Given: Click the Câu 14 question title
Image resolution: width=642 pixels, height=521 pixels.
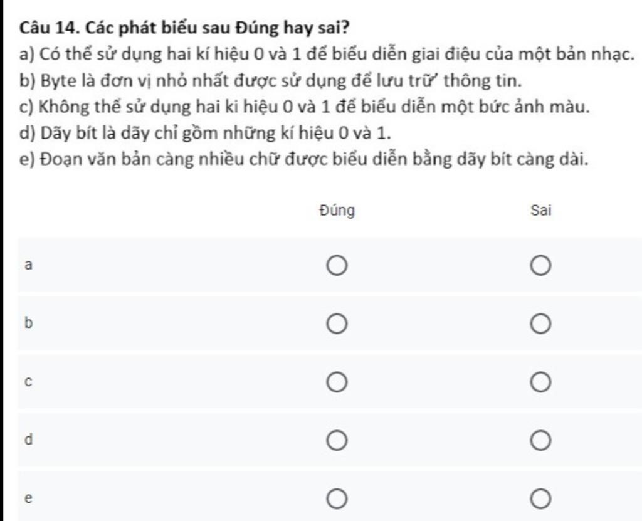Looking at the screenshot, I should [184, 28].
